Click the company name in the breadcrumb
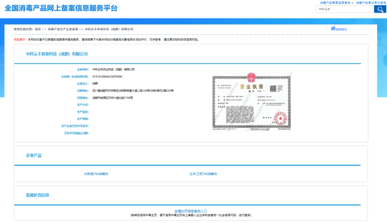 (x=109, y=29)
